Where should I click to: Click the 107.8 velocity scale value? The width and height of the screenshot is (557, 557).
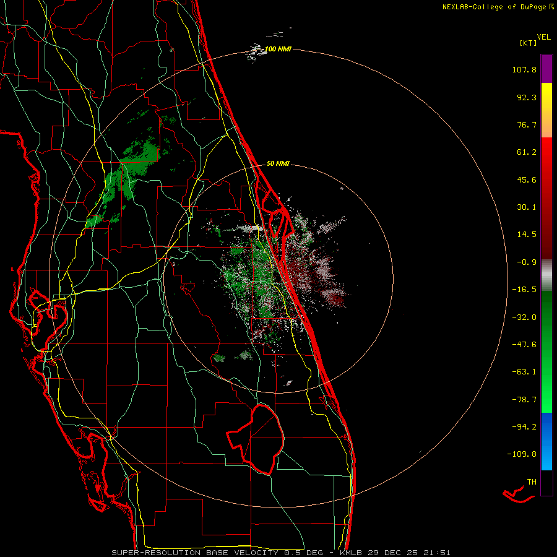524,69
